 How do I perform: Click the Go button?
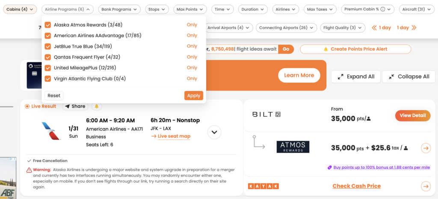[x=286, y=49]
